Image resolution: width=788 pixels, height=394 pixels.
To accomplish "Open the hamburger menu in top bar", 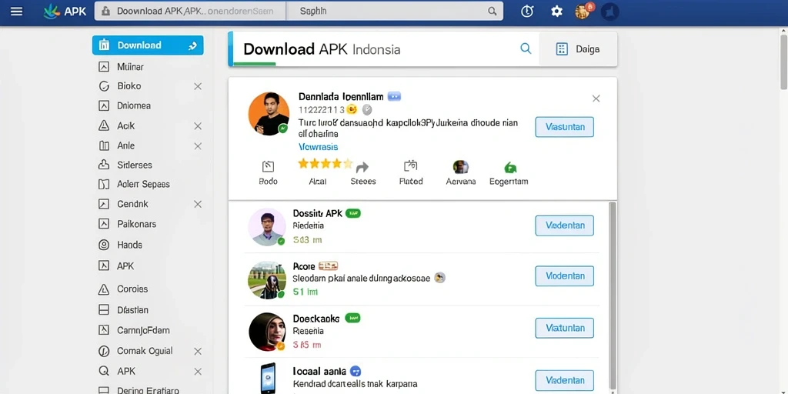I will [17, 11].
